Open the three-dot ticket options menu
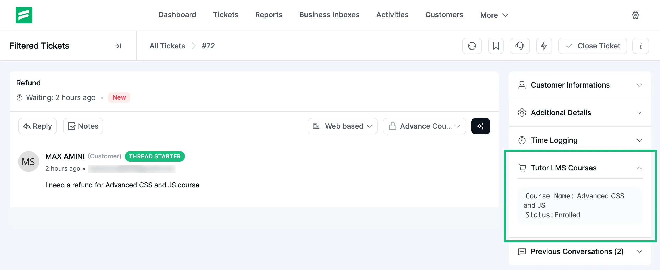Screen dimensions: 660x270 point(641,46)
